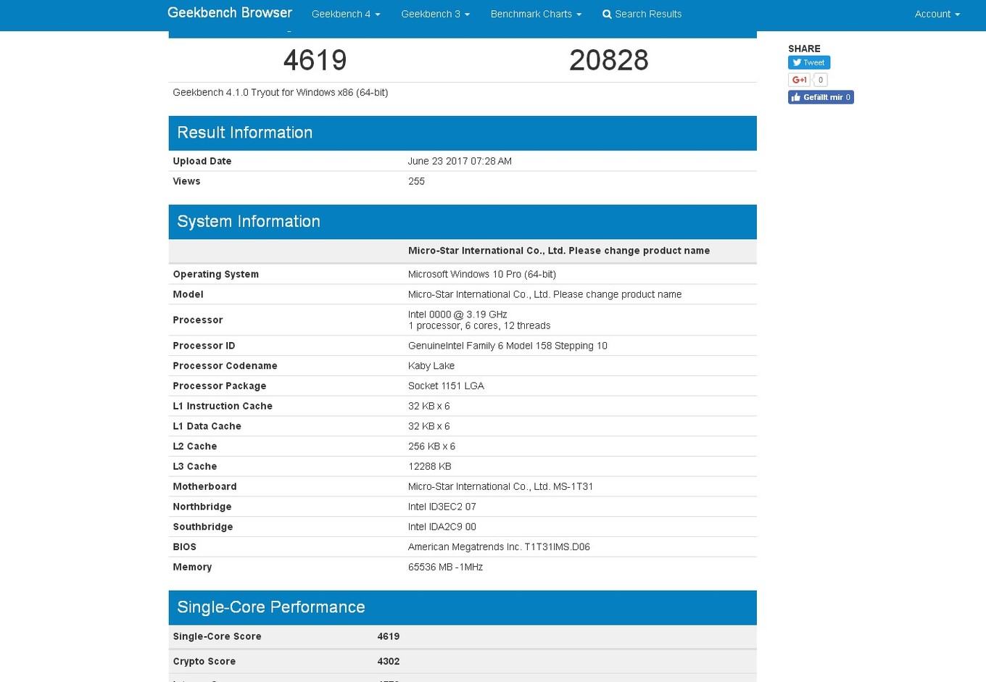Select L2 Cache value 256 KB x 6
The width and height of the screenshot is (986, 682).
[431, 446]
